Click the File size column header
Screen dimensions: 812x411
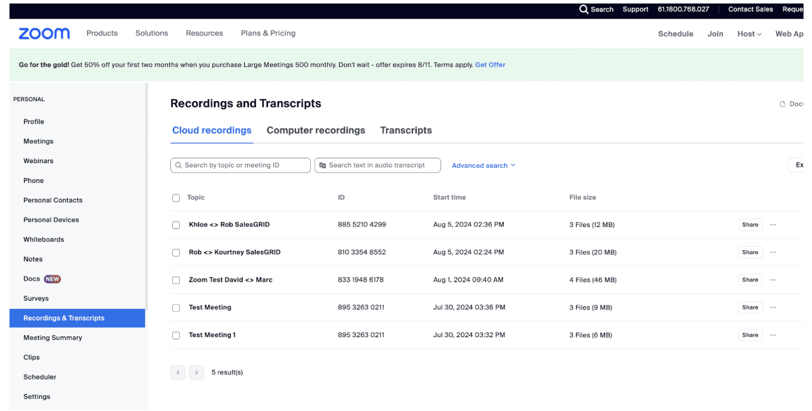(583, 198)
